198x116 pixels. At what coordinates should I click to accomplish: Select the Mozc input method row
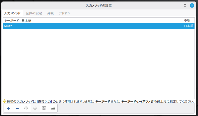(x=99, y=26)
